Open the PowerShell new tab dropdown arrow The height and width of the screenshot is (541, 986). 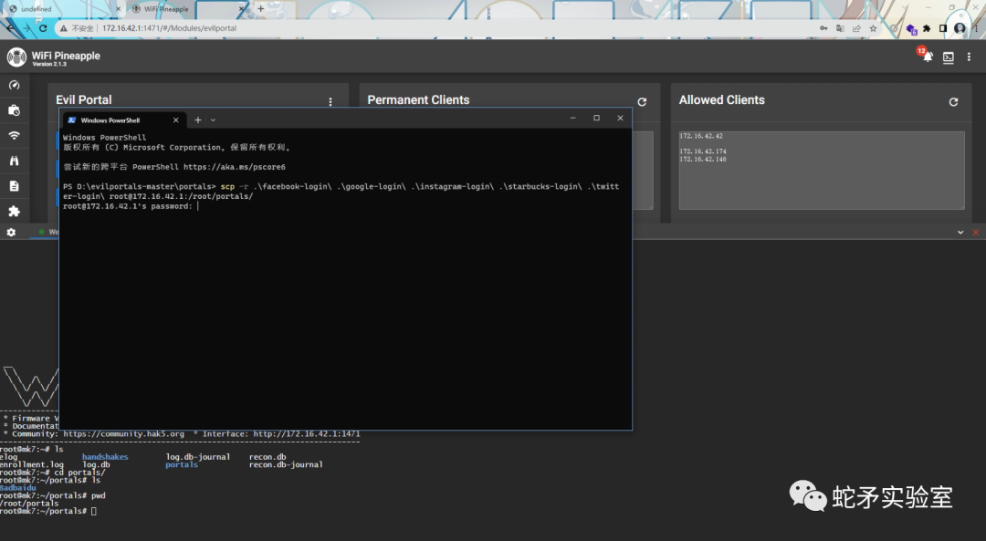coord(213,120)
